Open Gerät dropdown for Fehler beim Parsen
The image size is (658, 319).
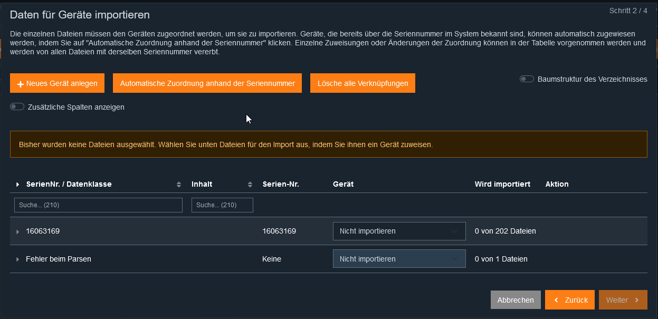(399, 259)
